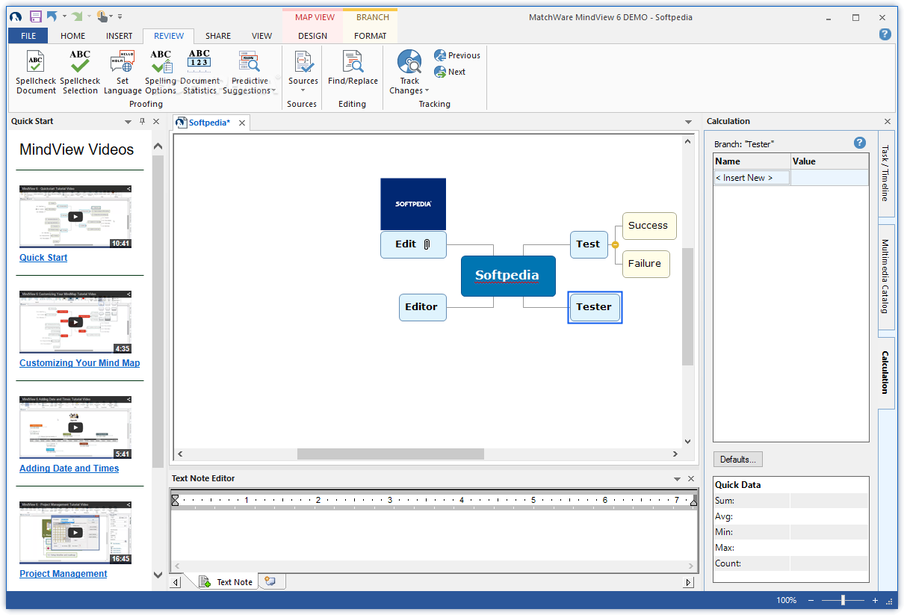Close the Softpedia document tab
This screenshot has width=904, height=615.
coord(242,123)
